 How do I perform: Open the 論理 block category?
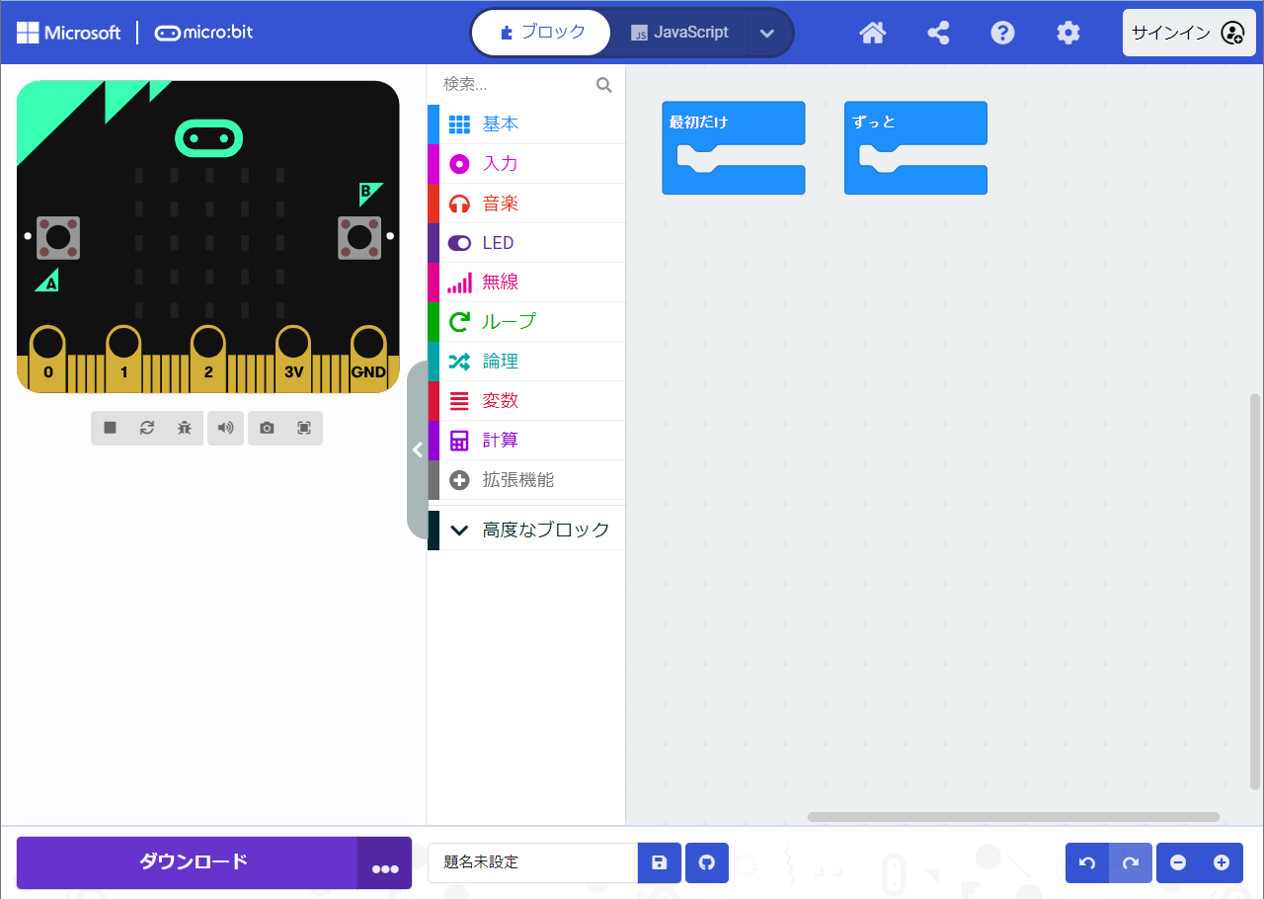(x=526, y=362)
